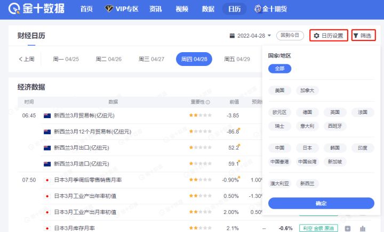384x232 pixels.
Task: Toggle the 新加坡 filter chip
Action: click(335, 162)
